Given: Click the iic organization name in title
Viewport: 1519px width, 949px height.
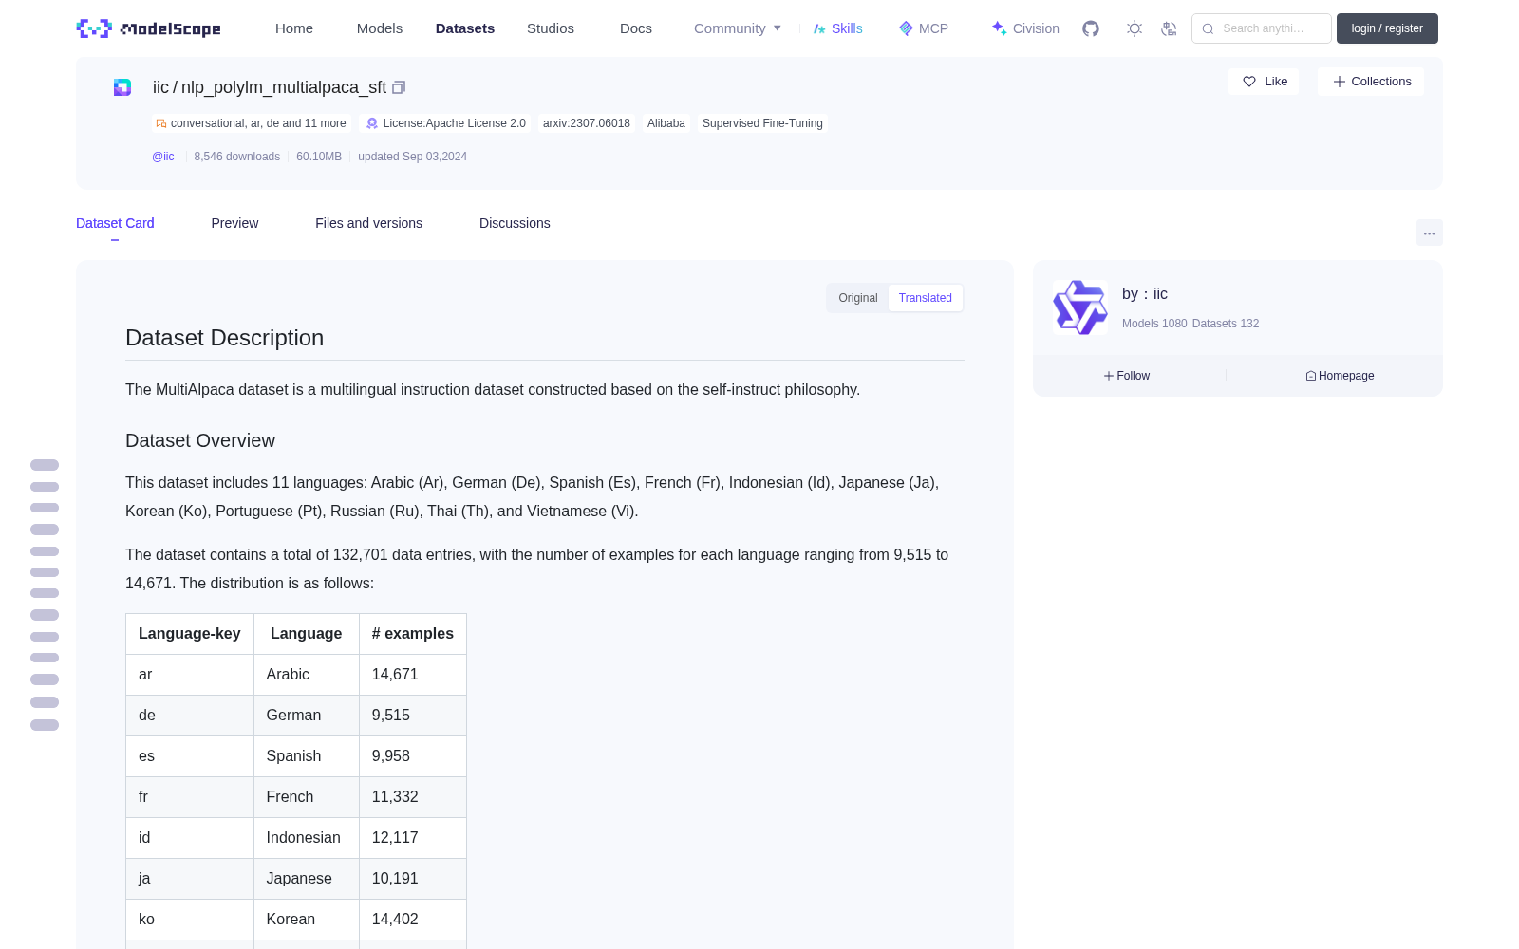Looking at the screenshot, I should (160, 87).
